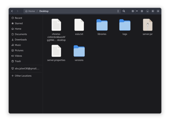Select the server.properties file
Viewport: 170px width, 123px height.
click(x=56, y=51)
